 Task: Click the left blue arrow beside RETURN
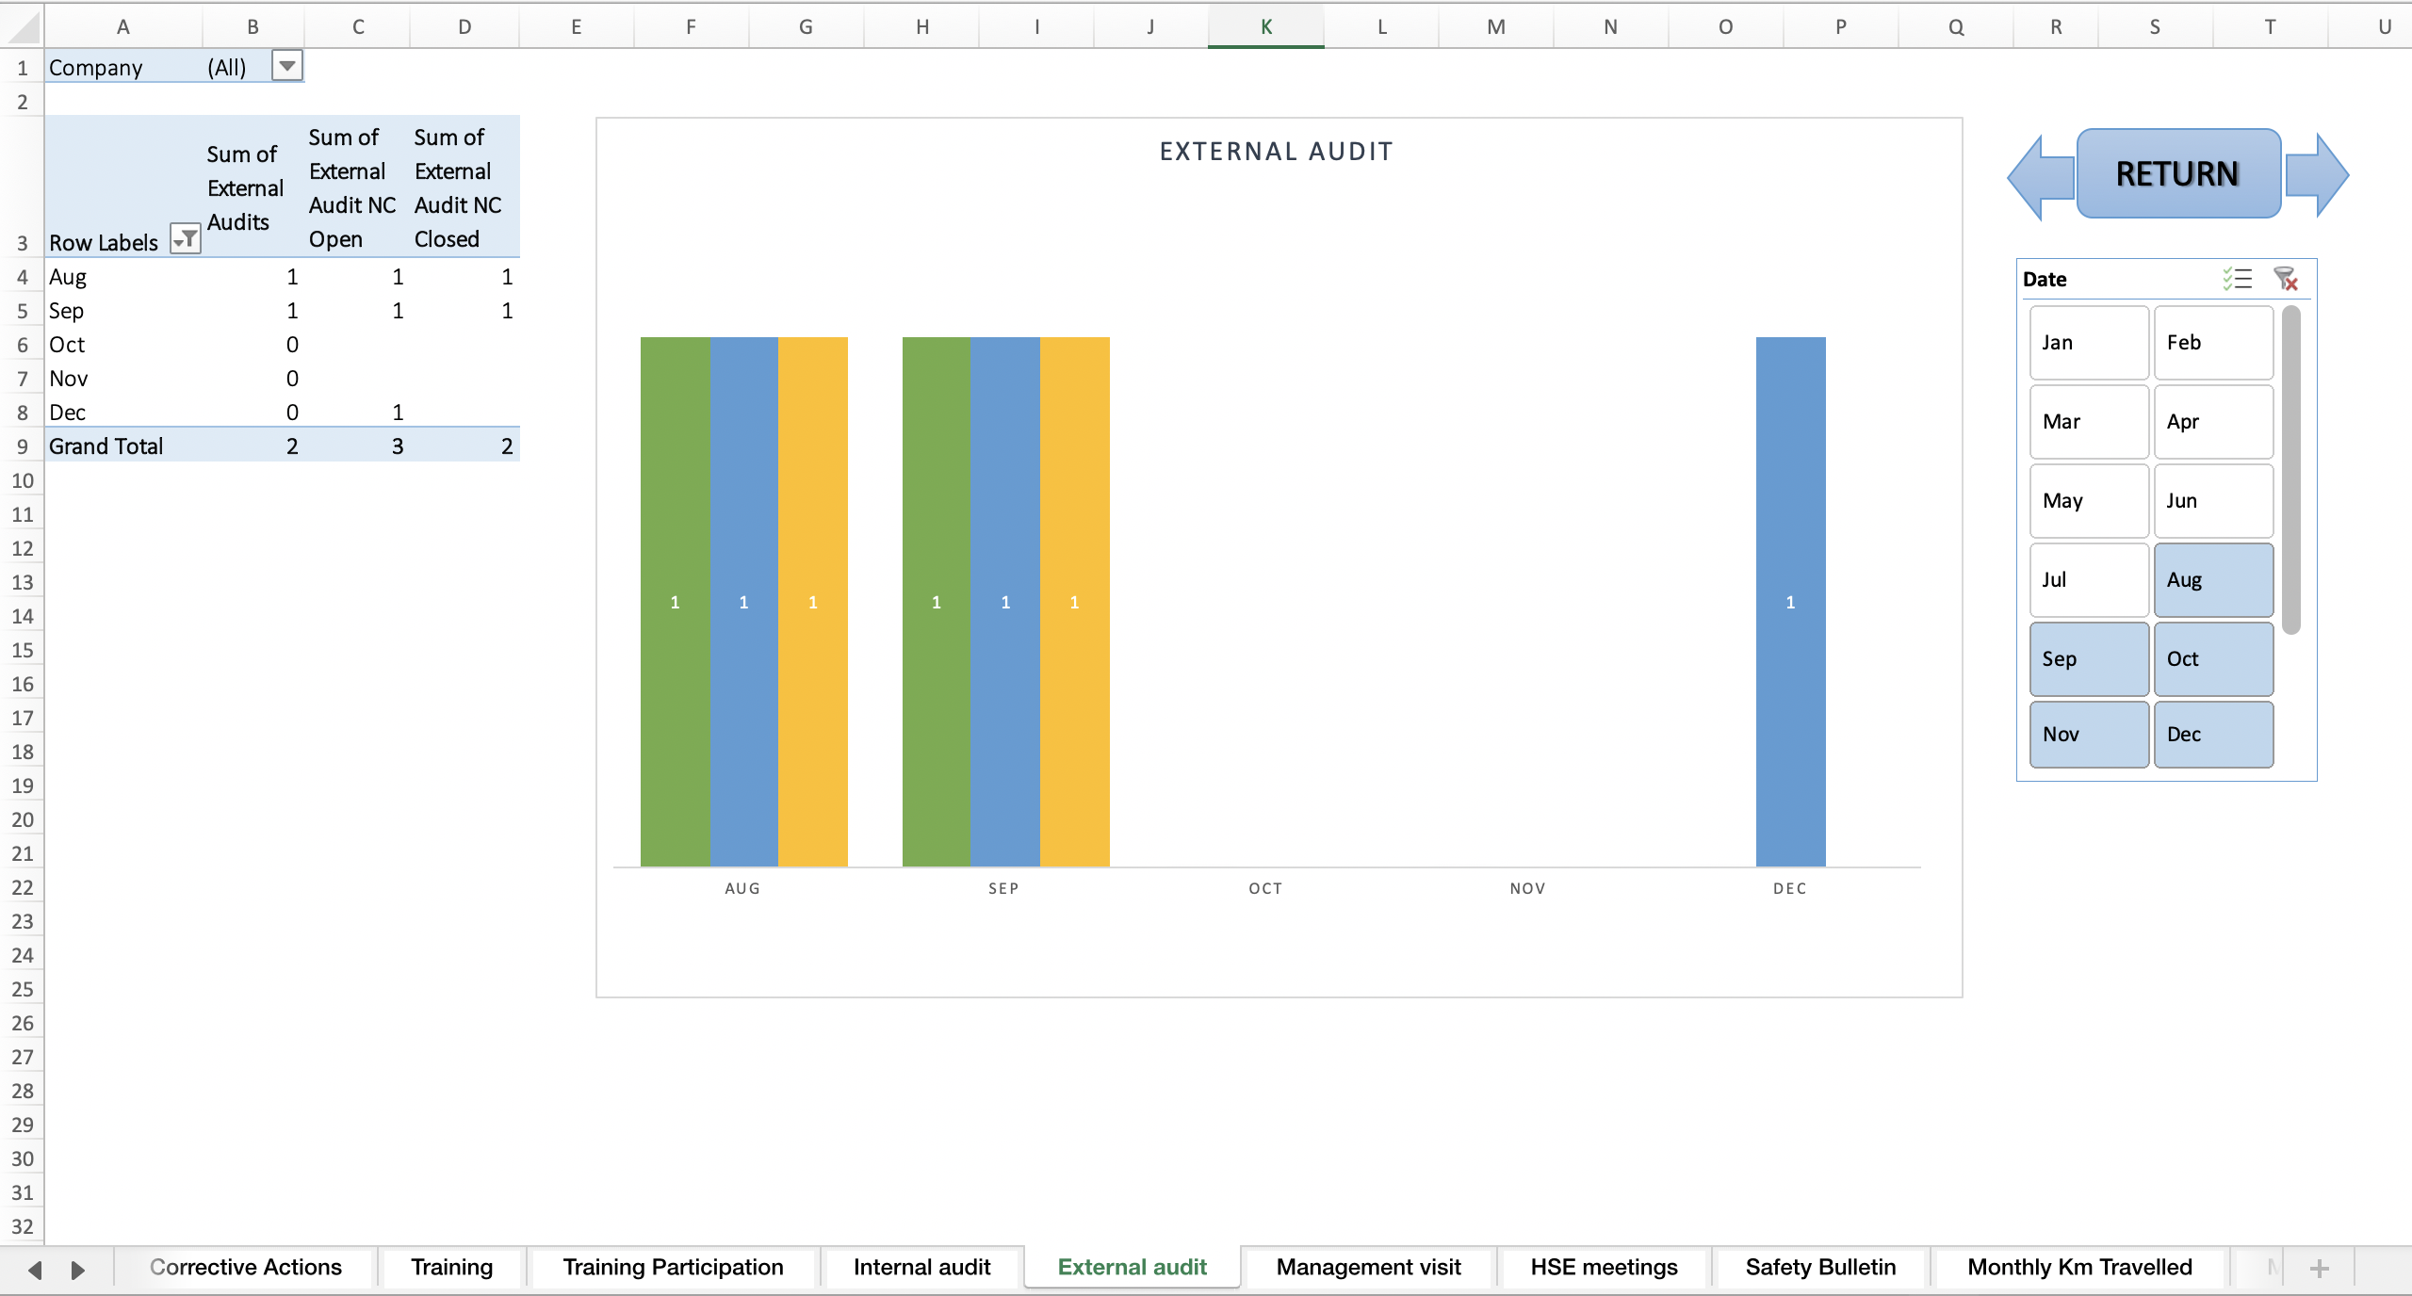coord(2040,173)
